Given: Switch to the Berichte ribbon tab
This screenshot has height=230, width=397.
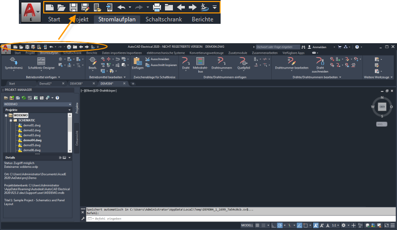Looking at the screenshot, I should point(91,53).
